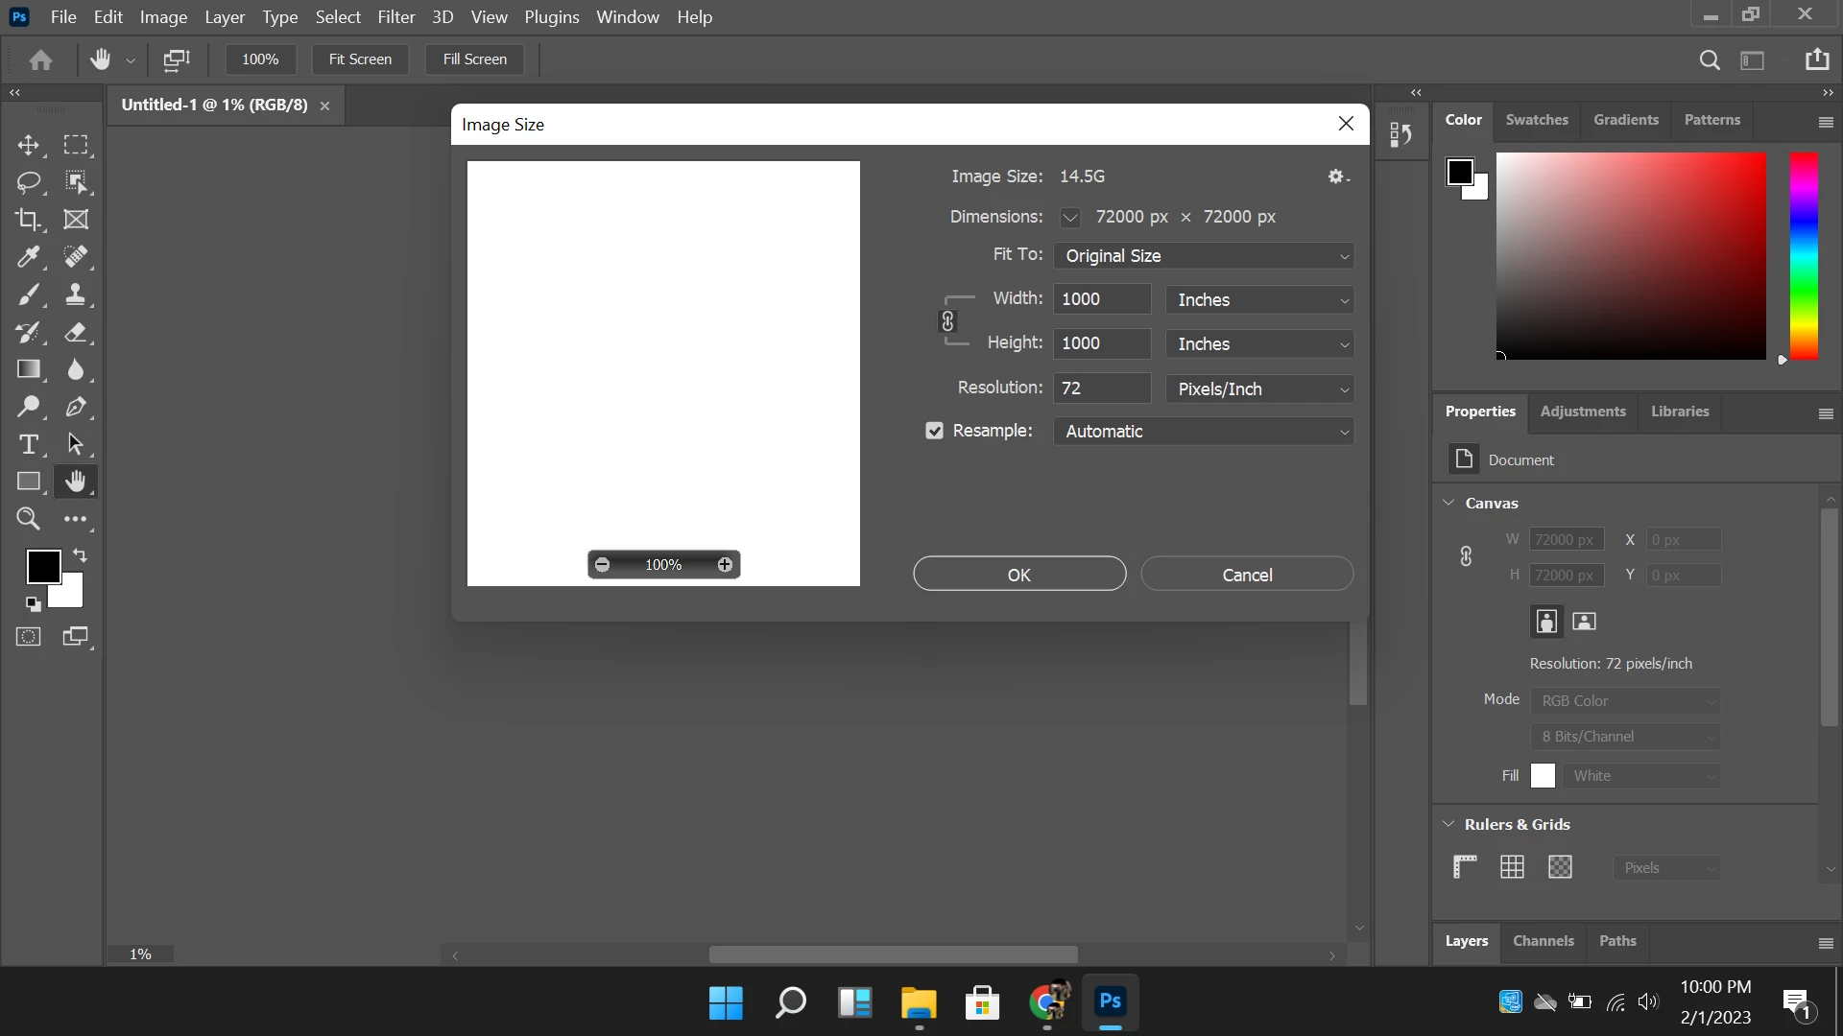Select the Lasso tool
This screenshot has height=1036, width=1843.
[29, 182]
